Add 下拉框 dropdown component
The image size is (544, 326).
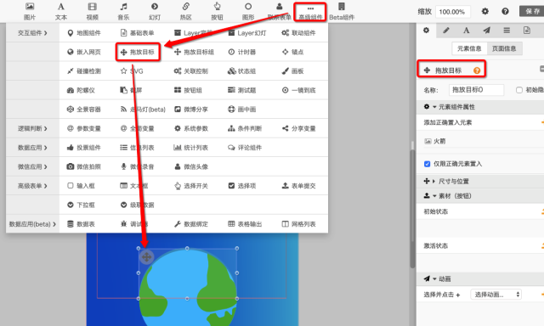[x=81, y=205]
